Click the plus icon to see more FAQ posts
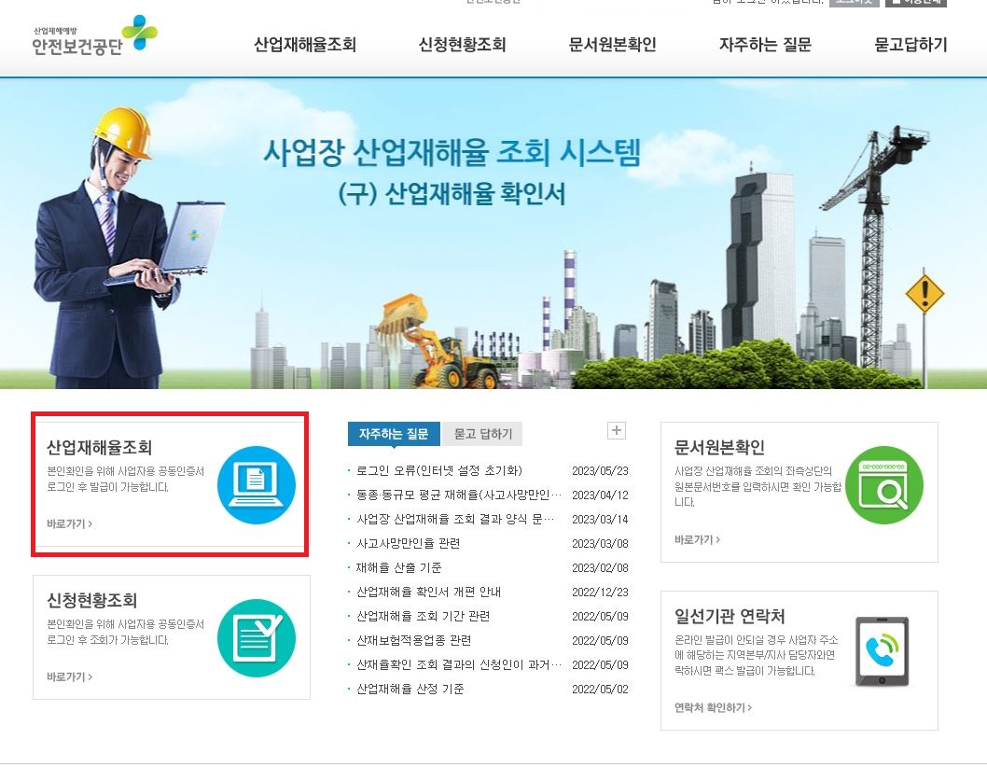This screenshot has height=767, width=987. (x=617, y=431)
